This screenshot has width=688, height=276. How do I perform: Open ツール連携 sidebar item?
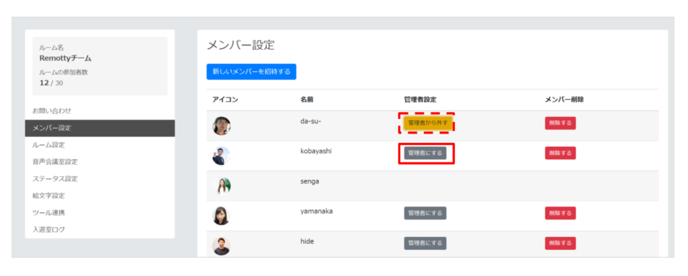point(100,212)
